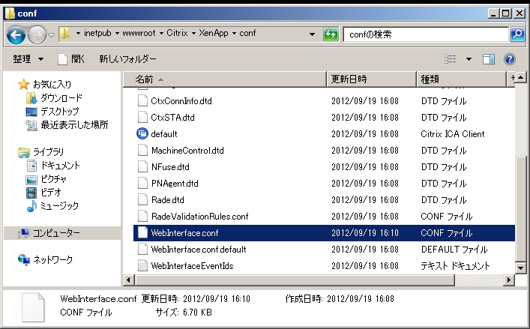Viewport: 530px width, 329px height.
Task: Click the Back navigation arrow button
Action: click(x=16, y=35)
